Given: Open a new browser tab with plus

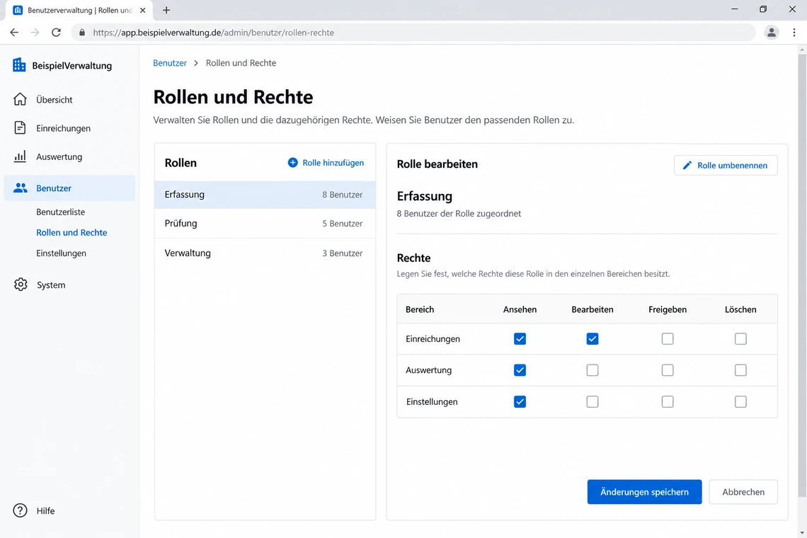Looking at the screenshot, I should pyautogui.click(x=166, y=10).
